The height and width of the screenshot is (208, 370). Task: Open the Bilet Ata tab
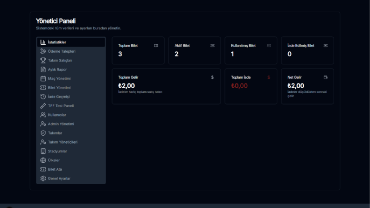71,169
